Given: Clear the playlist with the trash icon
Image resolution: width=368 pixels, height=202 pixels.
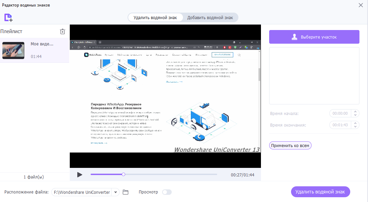Looking at the screenshot, I should (x=63, y=32).
